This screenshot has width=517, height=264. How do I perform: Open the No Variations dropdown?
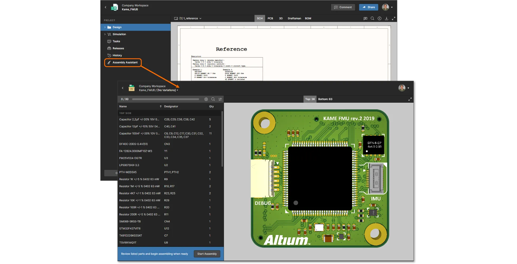click(x=168, y=90)
